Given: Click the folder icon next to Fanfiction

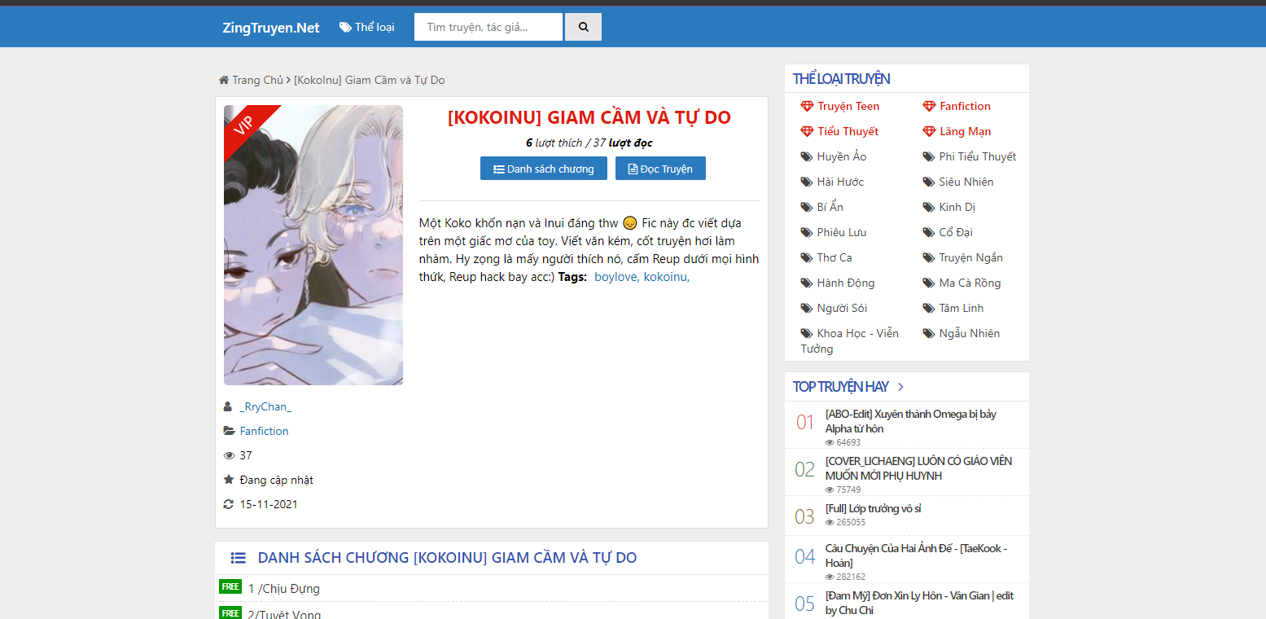Looking at the screenshot, I should (x=229, y=431).
